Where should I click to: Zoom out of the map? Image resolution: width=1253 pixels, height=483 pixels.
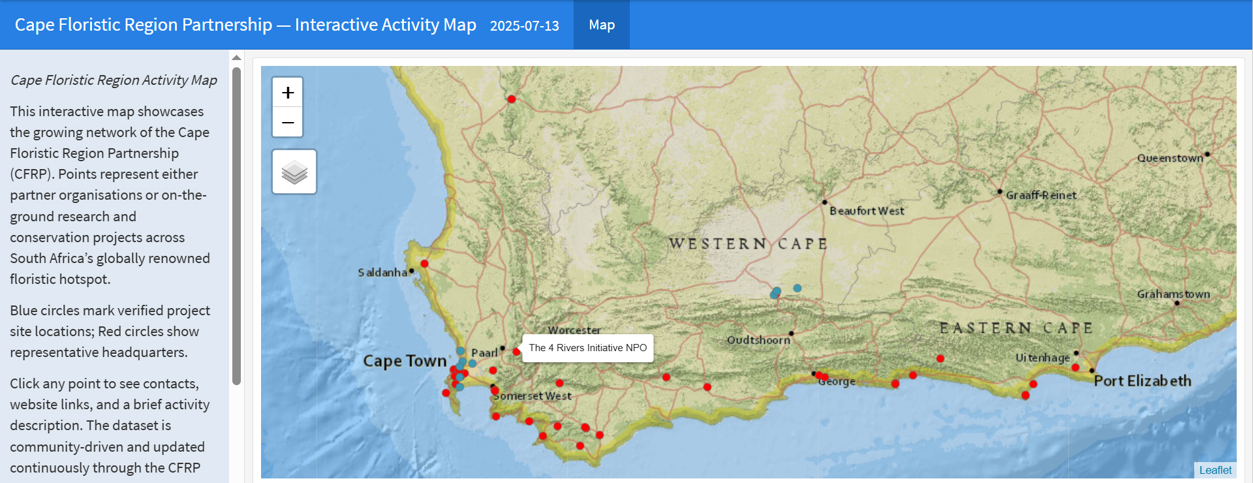288,122
